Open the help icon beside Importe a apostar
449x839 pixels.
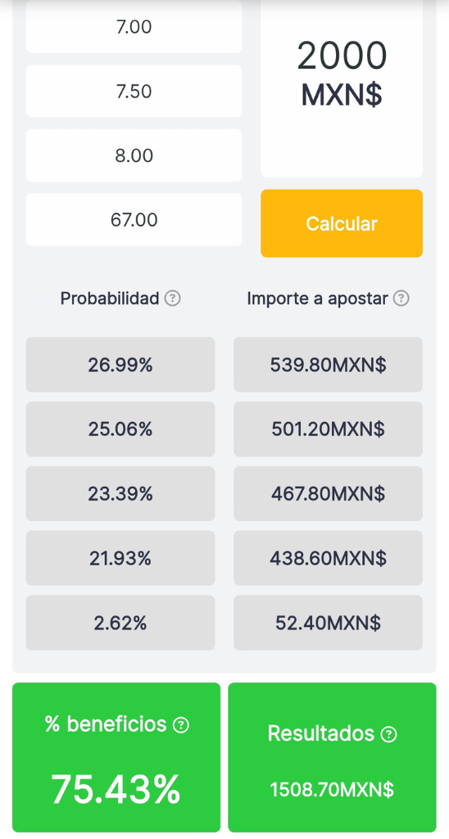401,298
